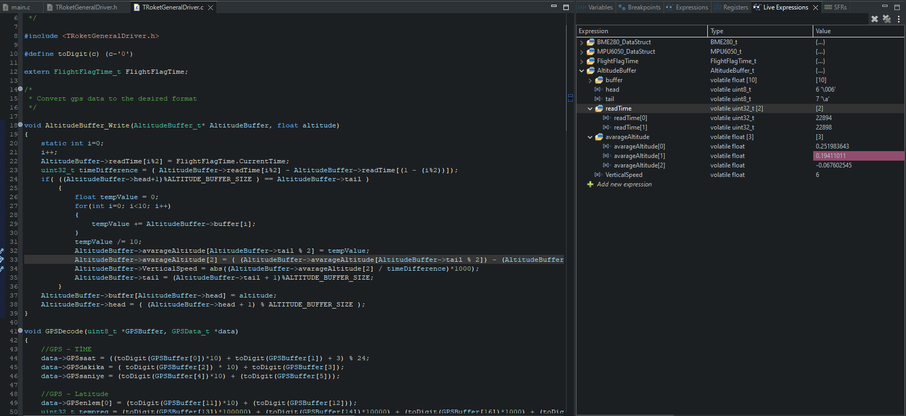Fold the GPSDecode function at line 41

click(x=20, y=331)
